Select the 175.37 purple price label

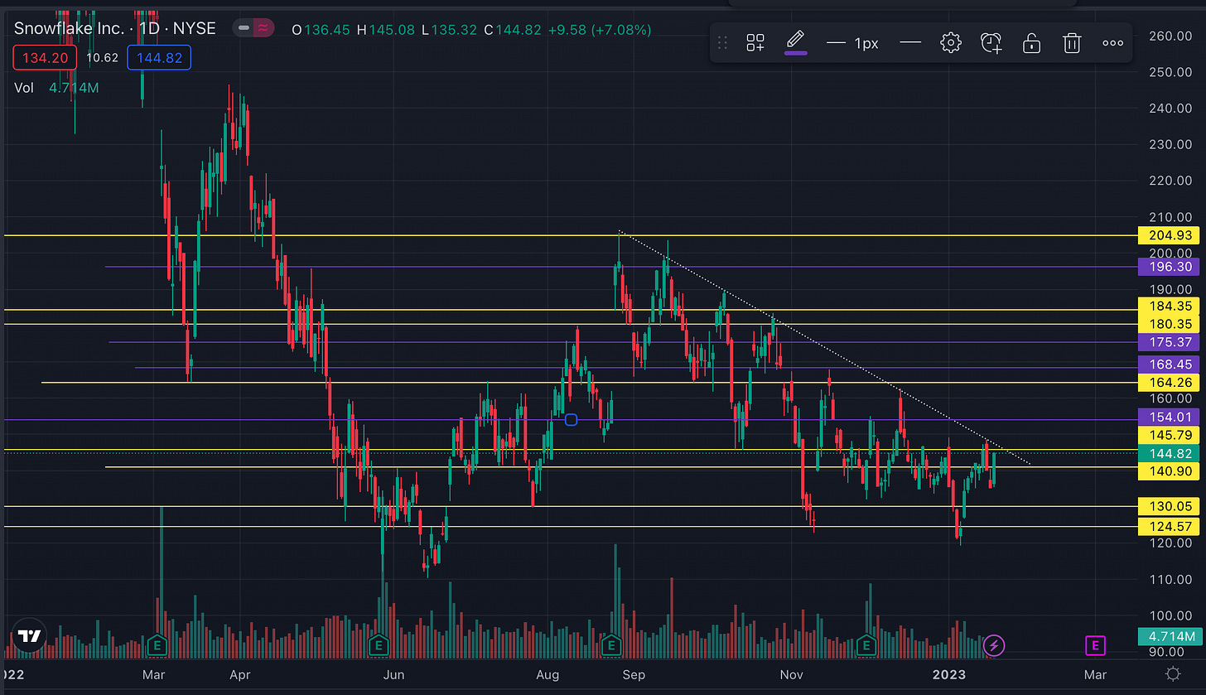click(x=1170, y=342)
